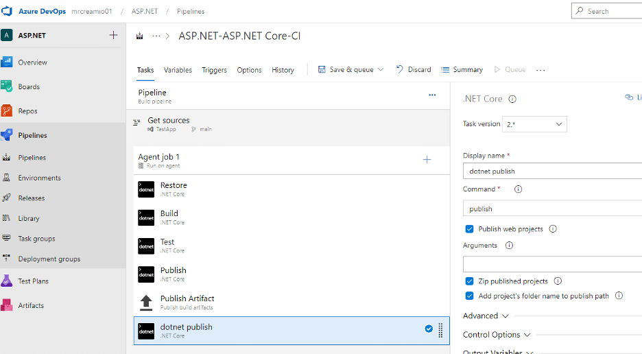Switch to the Variables tab
This screenshot has height=354, width=642.
pos(178,70)
